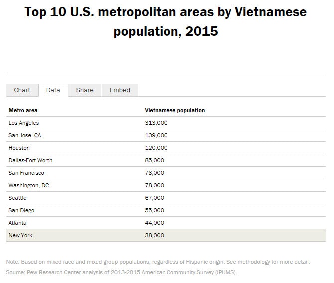Click the San Jose, CA row
334x283 pixels.
point(25,135)
